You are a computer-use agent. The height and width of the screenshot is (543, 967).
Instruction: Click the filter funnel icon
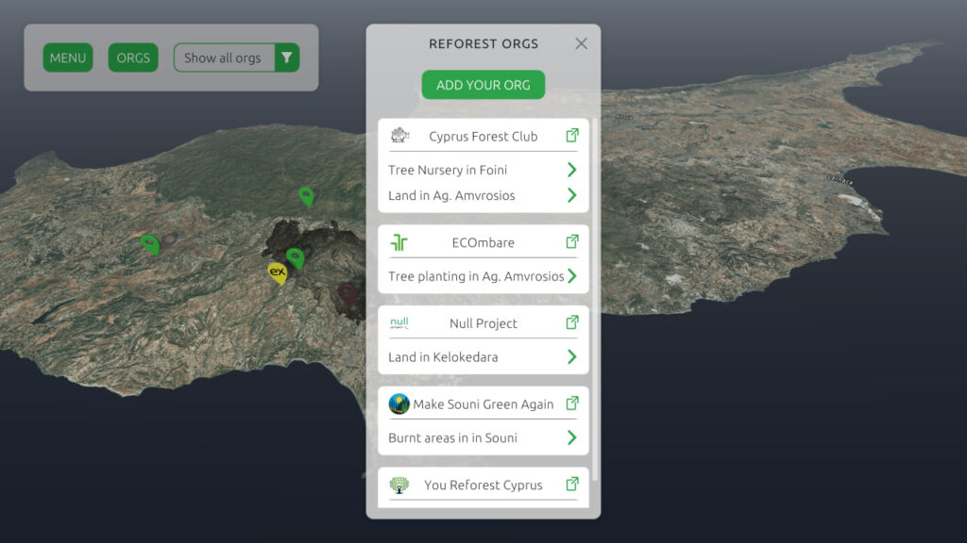point(286,58)
